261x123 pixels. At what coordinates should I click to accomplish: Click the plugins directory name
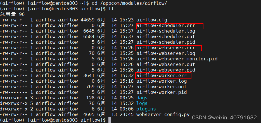tap(146, 109)
